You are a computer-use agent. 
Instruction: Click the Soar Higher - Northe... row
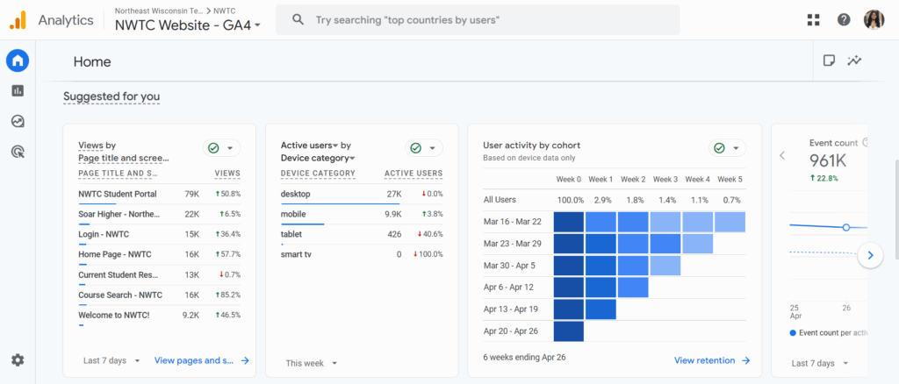[160, 215]
